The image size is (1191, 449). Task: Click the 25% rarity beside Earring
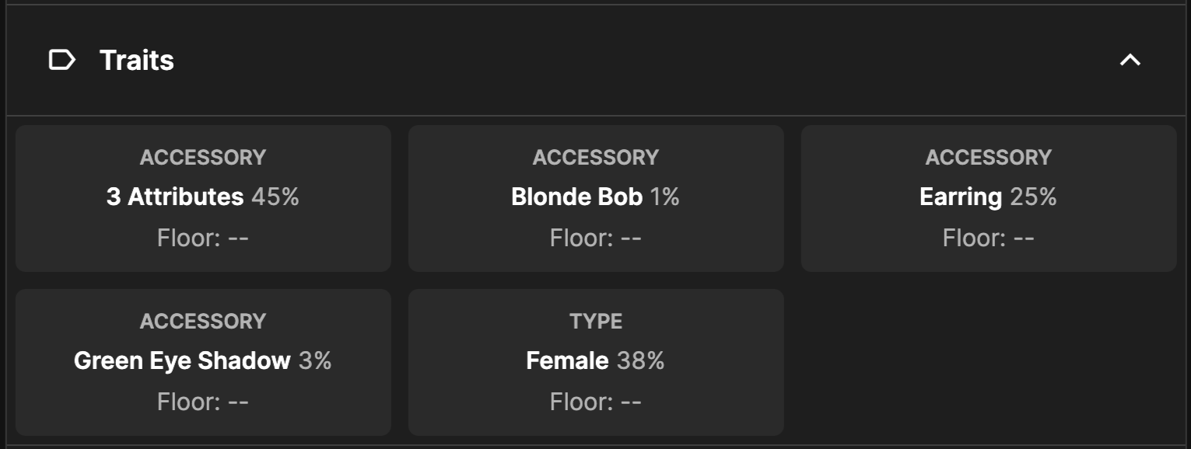point(1033,197)
